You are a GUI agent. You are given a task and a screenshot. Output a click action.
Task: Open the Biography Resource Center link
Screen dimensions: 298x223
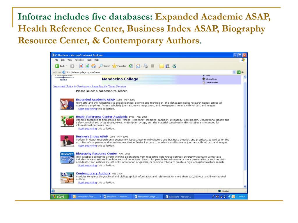(97, 154)
